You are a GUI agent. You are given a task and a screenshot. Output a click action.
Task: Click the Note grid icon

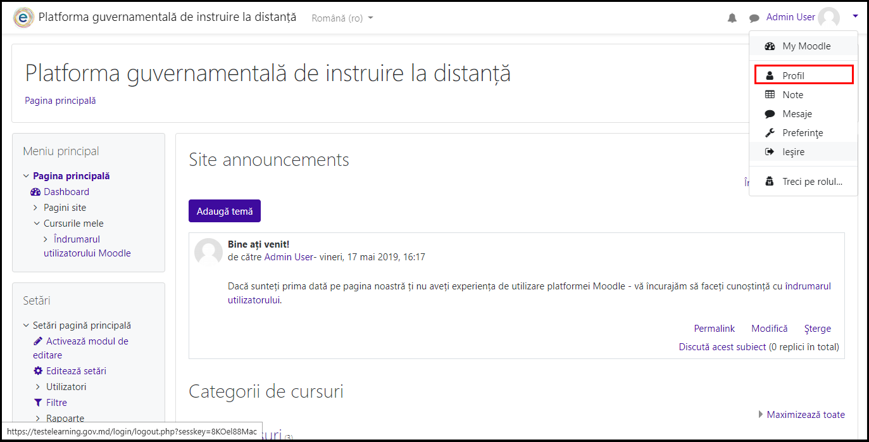(770, 95)
